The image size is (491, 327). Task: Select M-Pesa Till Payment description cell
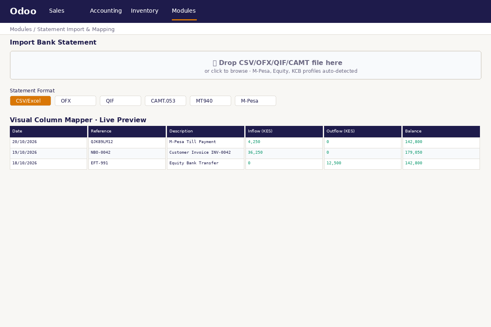205,143
